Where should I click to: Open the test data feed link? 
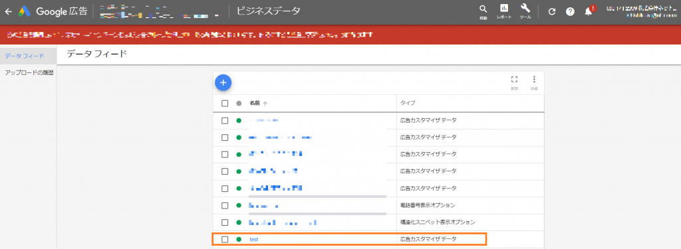click(253, 240)
